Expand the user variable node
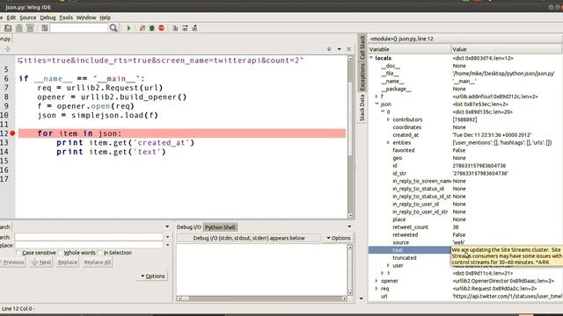Screen dimensions: 563x316 click(388, 265)
